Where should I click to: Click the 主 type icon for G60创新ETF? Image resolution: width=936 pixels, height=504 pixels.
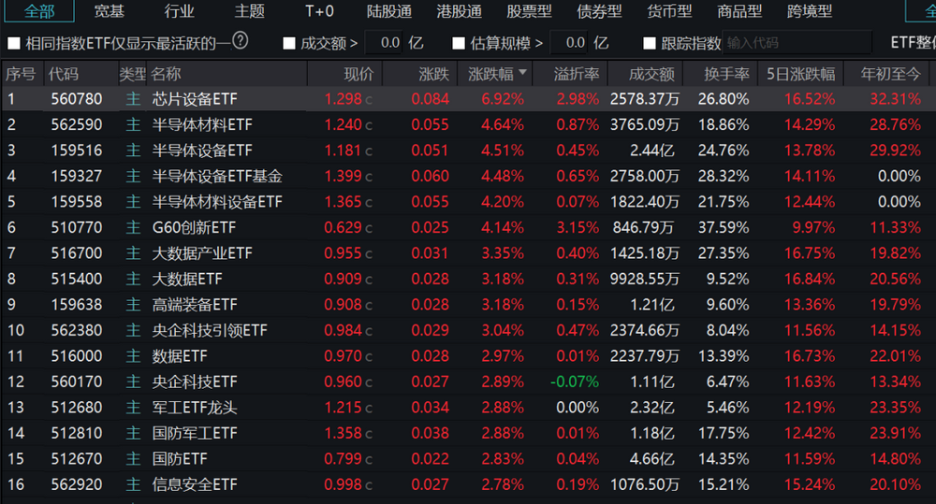click(132, 227)
